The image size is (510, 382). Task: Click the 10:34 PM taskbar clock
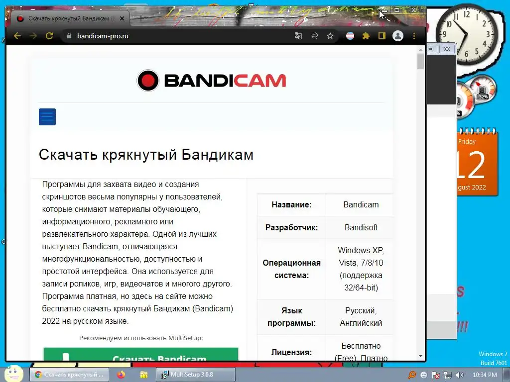(x=485, y=375)
